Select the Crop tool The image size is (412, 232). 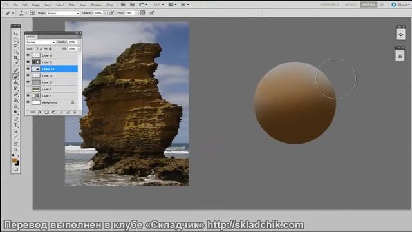coord(15,57)
